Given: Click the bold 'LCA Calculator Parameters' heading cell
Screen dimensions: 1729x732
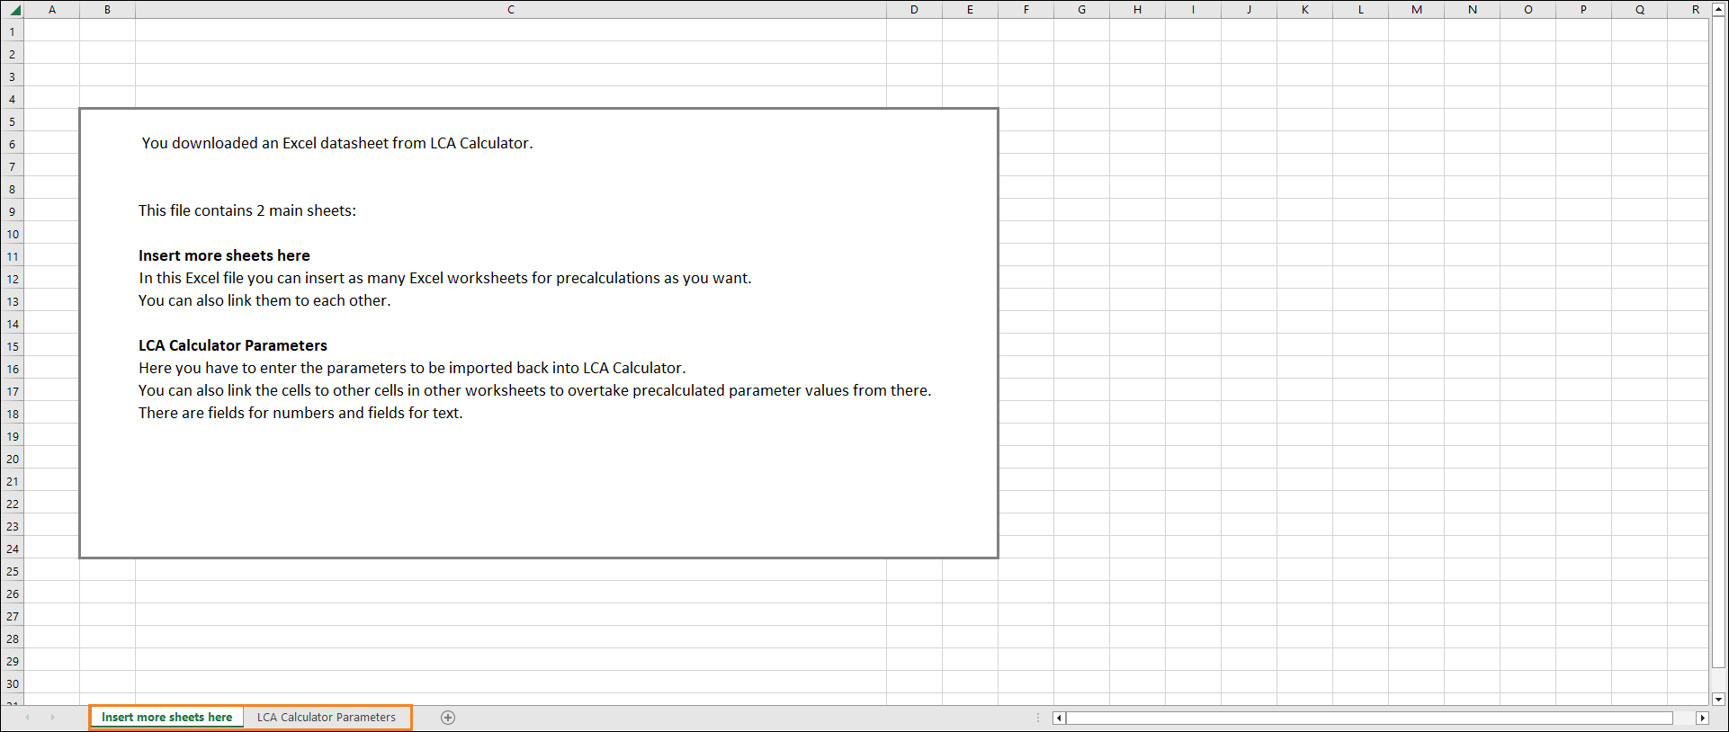Looking at the screenshot, I should coord(233,345).
